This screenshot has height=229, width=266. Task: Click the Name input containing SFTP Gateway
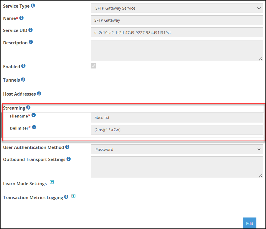pyautogui.click(x=177, y=20)
